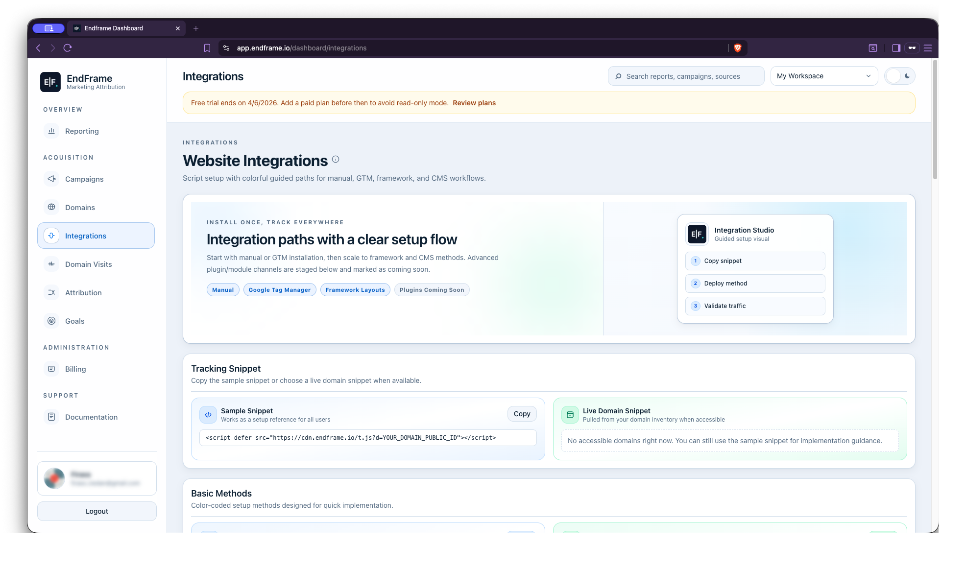Click the Reporting bar chart icon
The image size is (966, 569).
point(51,131)
